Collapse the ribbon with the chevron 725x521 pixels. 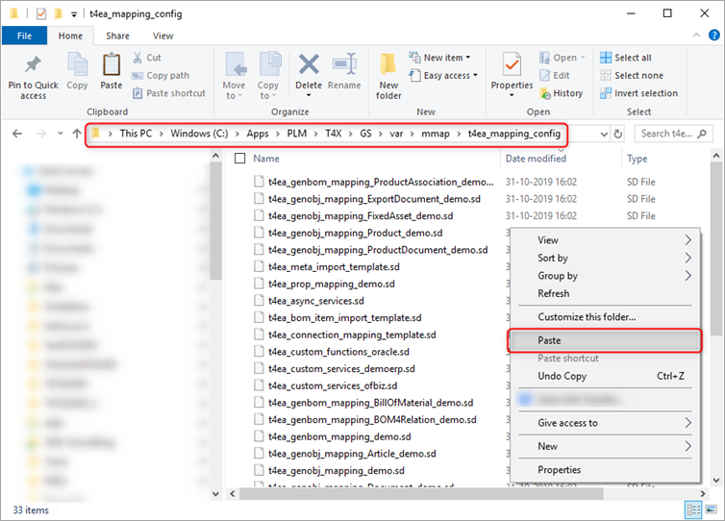pos(696,36)
